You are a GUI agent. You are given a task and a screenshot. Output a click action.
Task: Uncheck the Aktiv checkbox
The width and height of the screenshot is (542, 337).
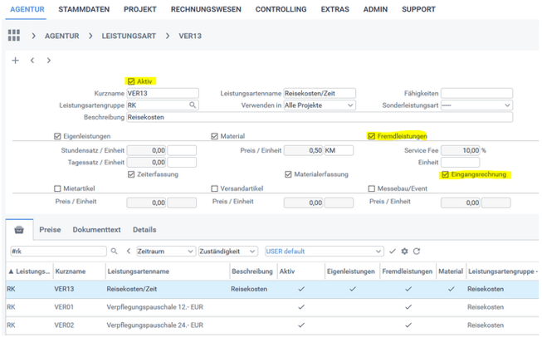click(131, 81)
